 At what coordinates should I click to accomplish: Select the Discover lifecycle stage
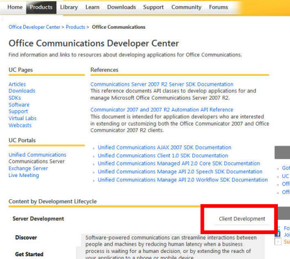pyautogui.click(x=26, y=237)
